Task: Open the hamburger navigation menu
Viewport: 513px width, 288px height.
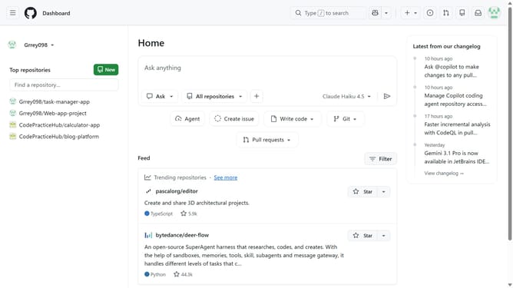Action: (x=12, y=13)
